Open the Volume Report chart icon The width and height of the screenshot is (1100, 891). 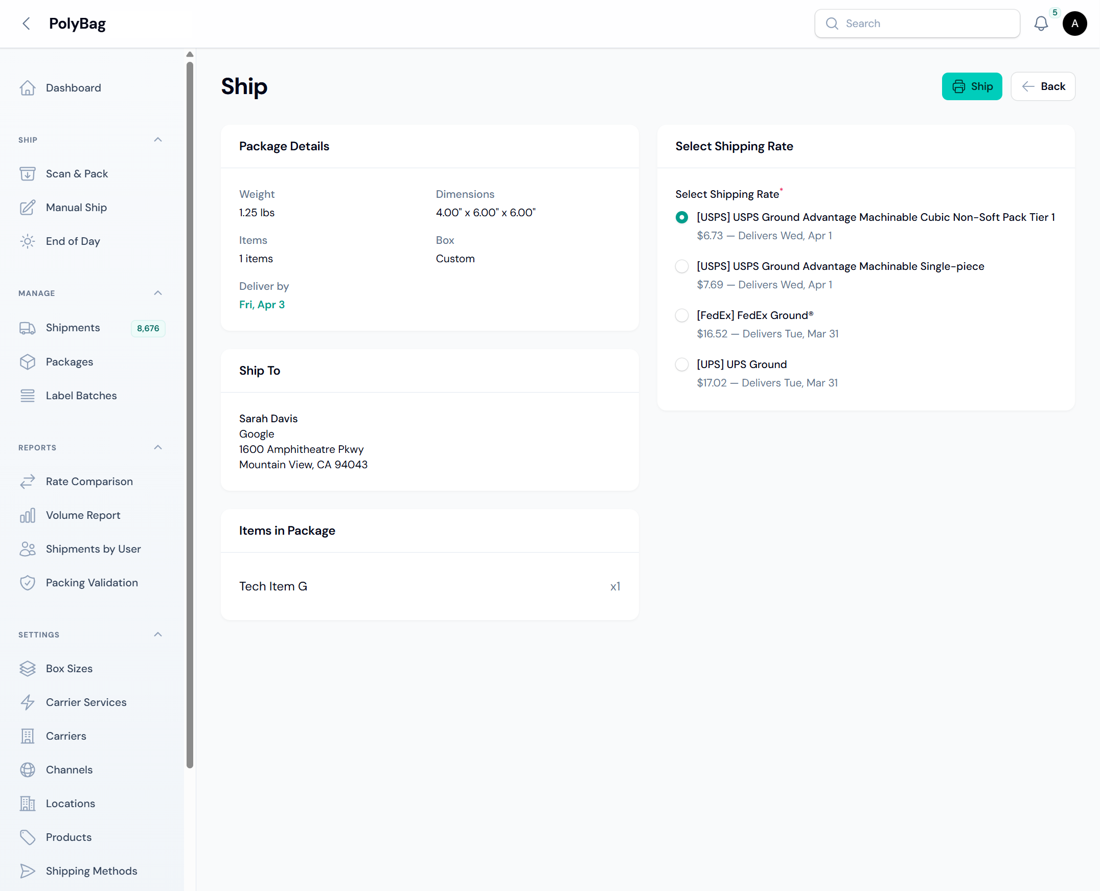pos(28,515)
